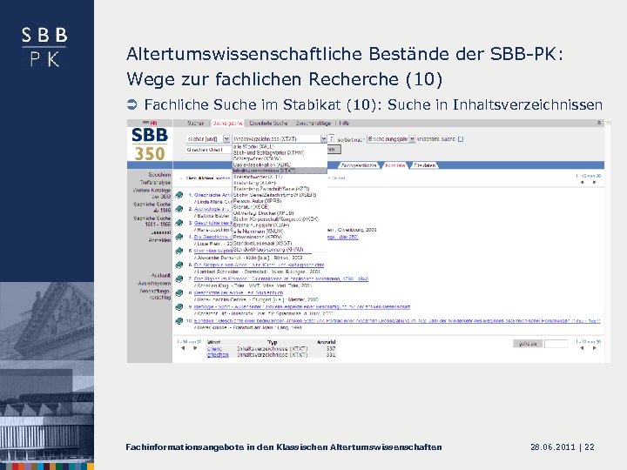627x470 pixels.
Task: Click next arrow above the word list
Action: [195, 348]
